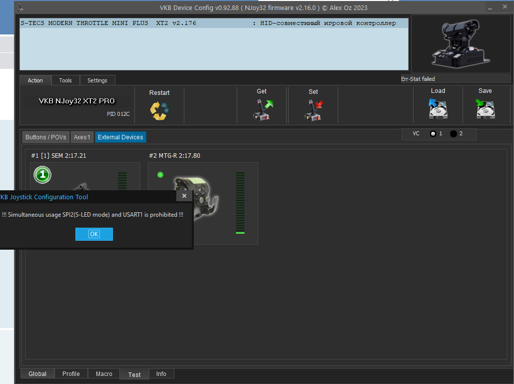The width and height of the screenshot is (514, 384).
Task: Switch to the Buttons / POVs tab
Action: 46,137
